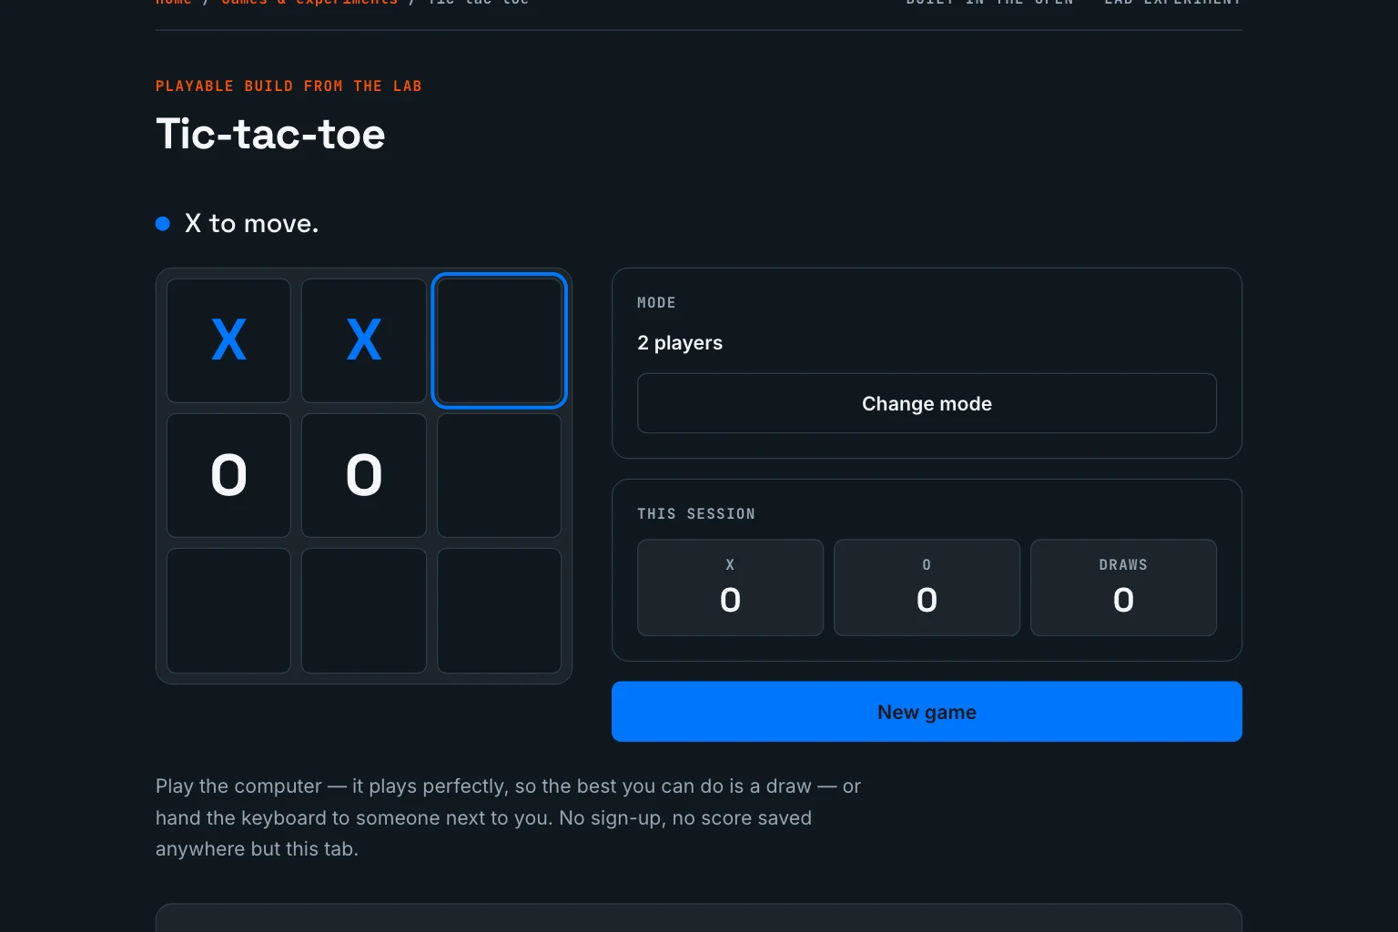The height and width of the screenshot is (932, 1398).
Task: Start a New game
Action: click(927, 712)
